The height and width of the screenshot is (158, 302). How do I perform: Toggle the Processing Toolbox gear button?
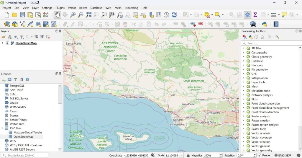247,15
